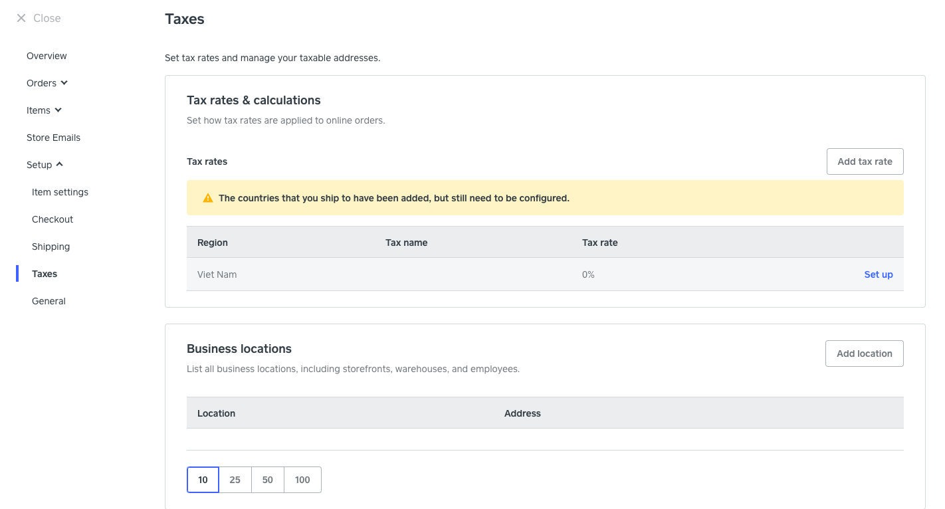
Task: Click the X close icon
Action: click(x=21, y=18)
